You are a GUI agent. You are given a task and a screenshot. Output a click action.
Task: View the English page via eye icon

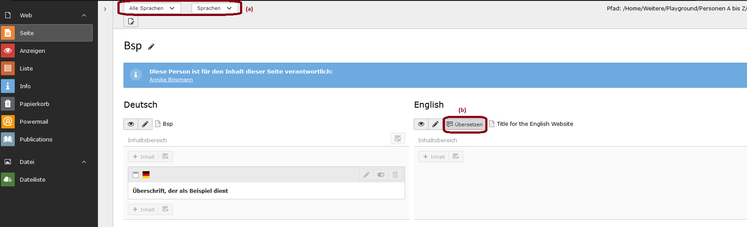coord(421,124)
